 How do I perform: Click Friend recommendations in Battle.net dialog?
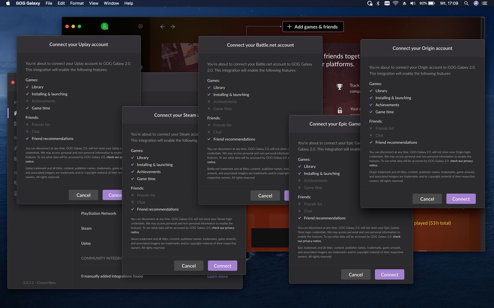(234, 139)
